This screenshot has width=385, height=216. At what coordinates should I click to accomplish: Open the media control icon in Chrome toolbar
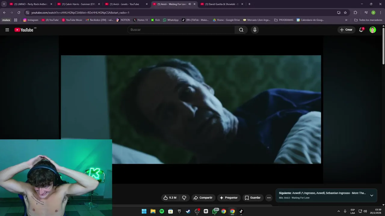coord(366,13)
